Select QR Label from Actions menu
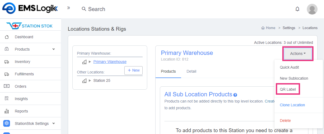Screen dimensions: 324x134 coord(288,89)
